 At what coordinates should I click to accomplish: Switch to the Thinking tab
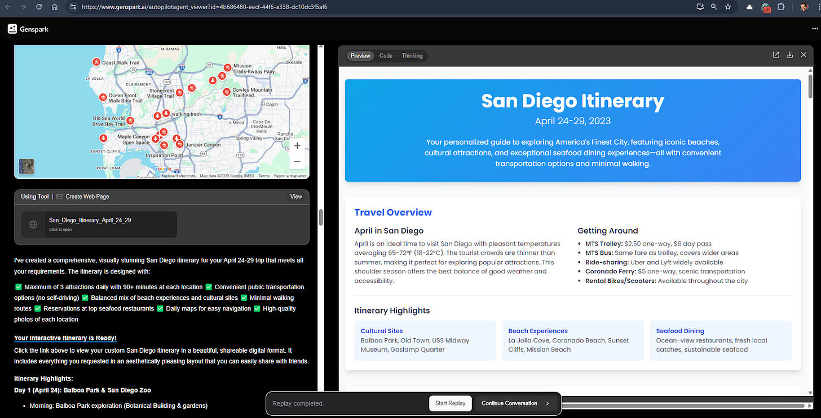[x=412, y=56]
